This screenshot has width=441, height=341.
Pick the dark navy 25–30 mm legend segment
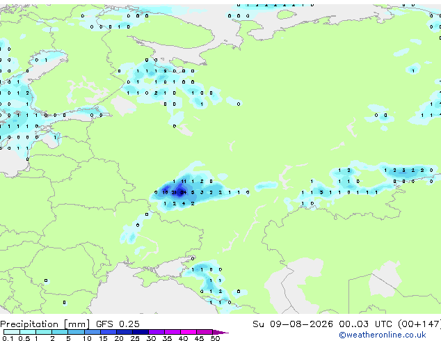pos(141,332)
